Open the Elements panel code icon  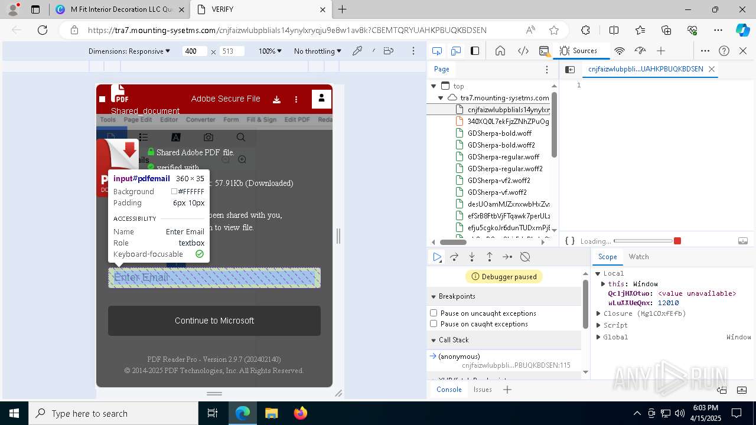point(523,51)
